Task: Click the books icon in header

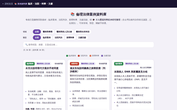Action: [x=15, y=4]
